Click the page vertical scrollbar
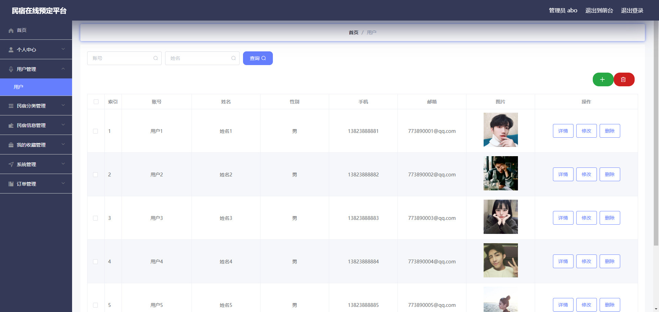The height and width of the screenshot is (312, 659). point(656,134)
